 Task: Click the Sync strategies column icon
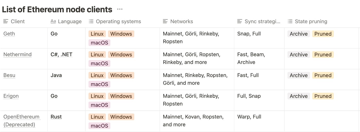tap(240, 22)
